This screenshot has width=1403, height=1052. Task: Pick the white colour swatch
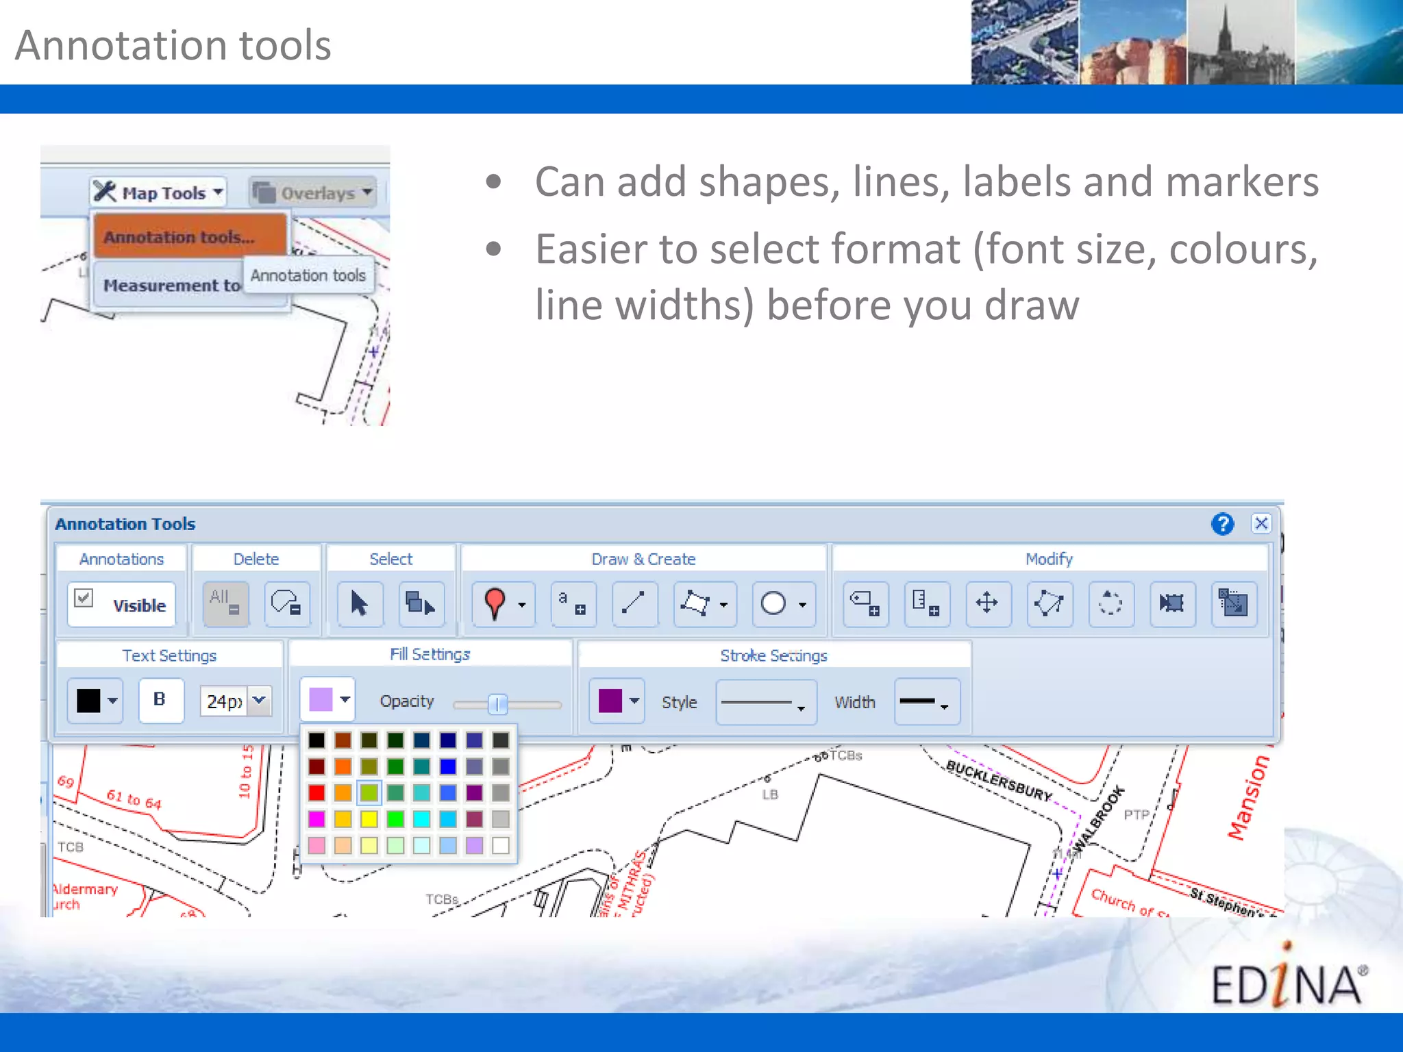(501, 846)
